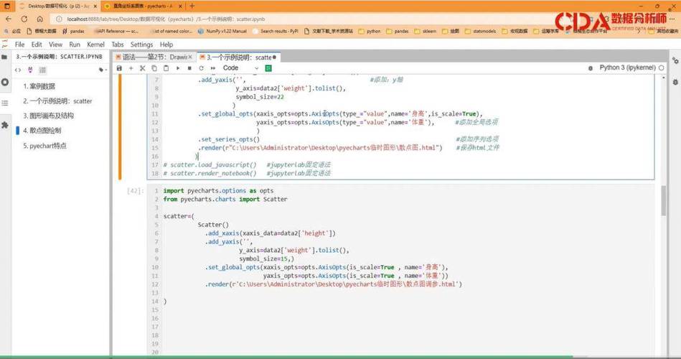Save the notebook with the disk icon
Viewport: 681px width, 359px height.
pyautogui.click(x=119, y=68)
